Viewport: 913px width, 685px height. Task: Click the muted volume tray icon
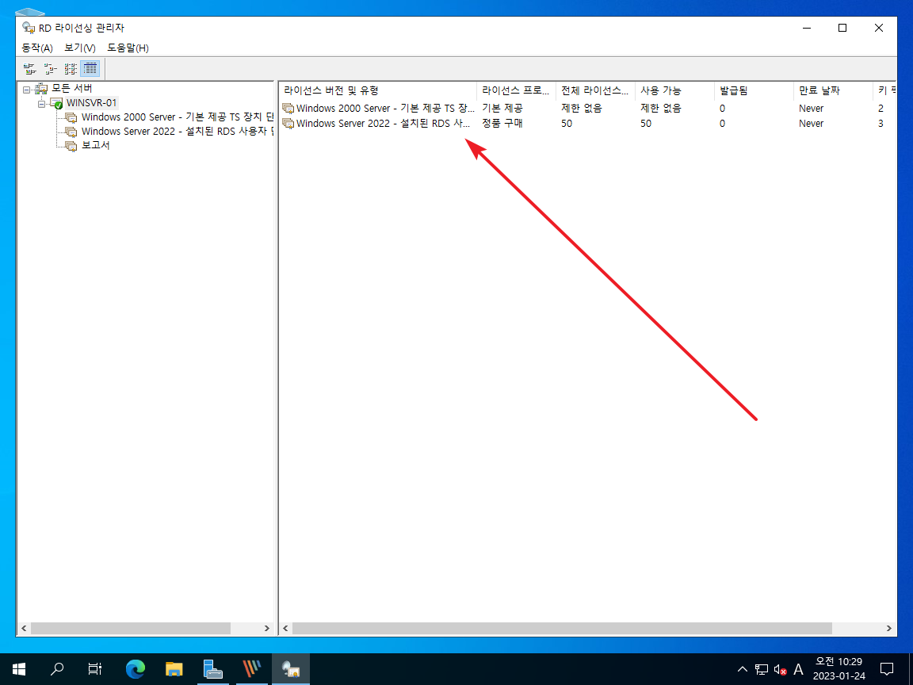coord(780,670)
